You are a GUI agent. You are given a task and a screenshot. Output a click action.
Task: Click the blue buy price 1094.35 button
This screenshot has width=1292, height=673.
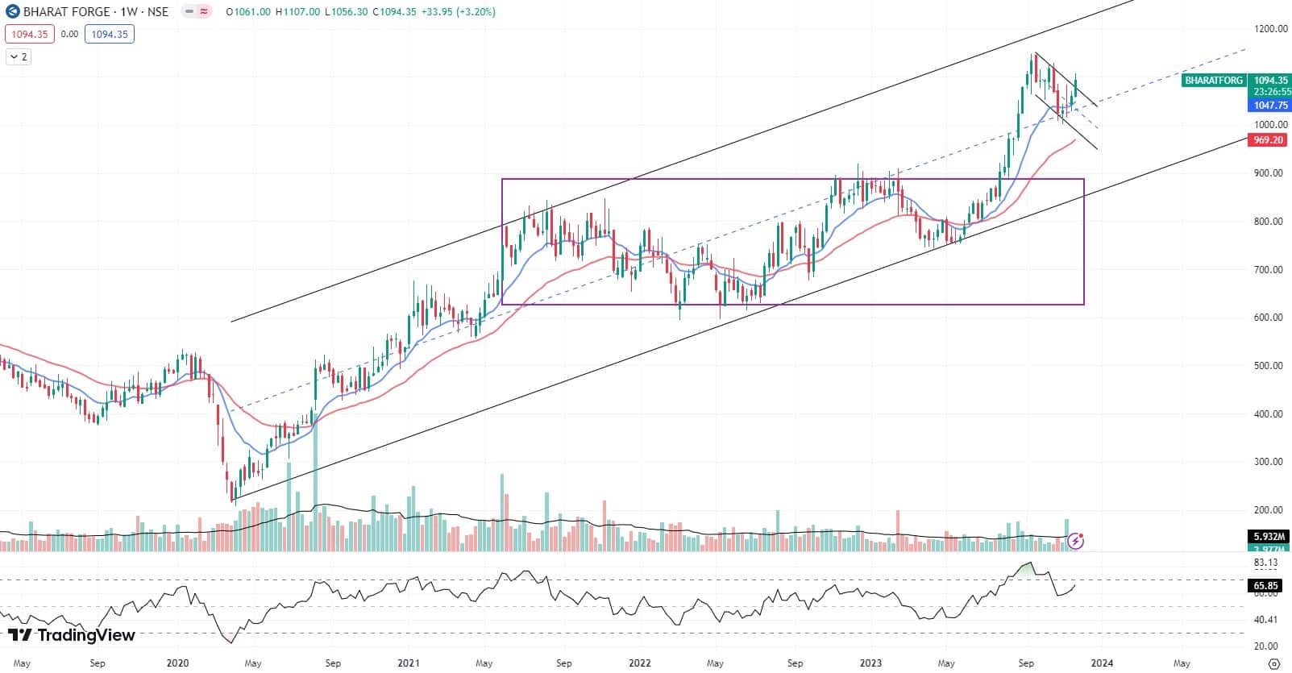pos(110,34)
